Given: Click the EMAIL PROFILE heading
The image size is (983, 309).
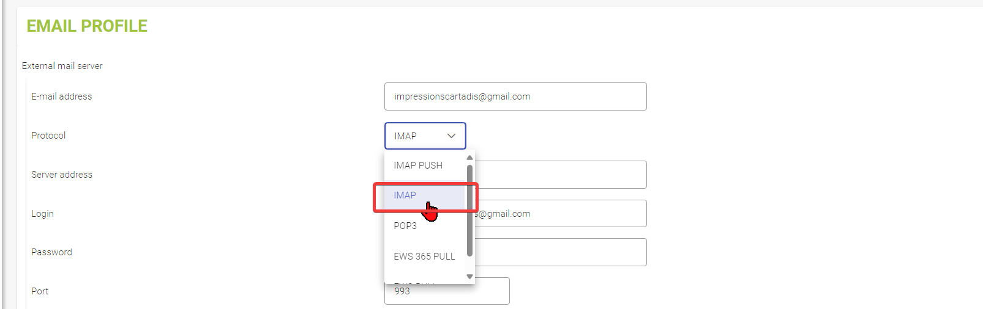Looking at the screenshot, I should point(87,26).
